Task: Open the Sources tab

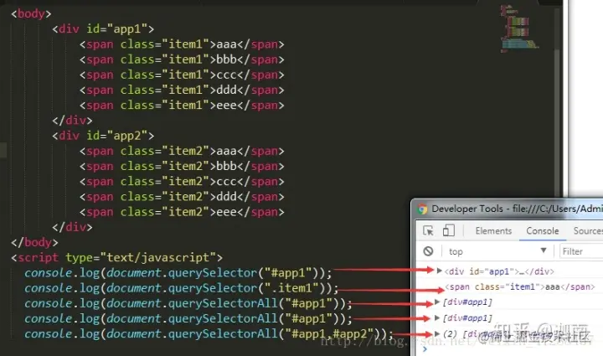Action: click(588, 230)
